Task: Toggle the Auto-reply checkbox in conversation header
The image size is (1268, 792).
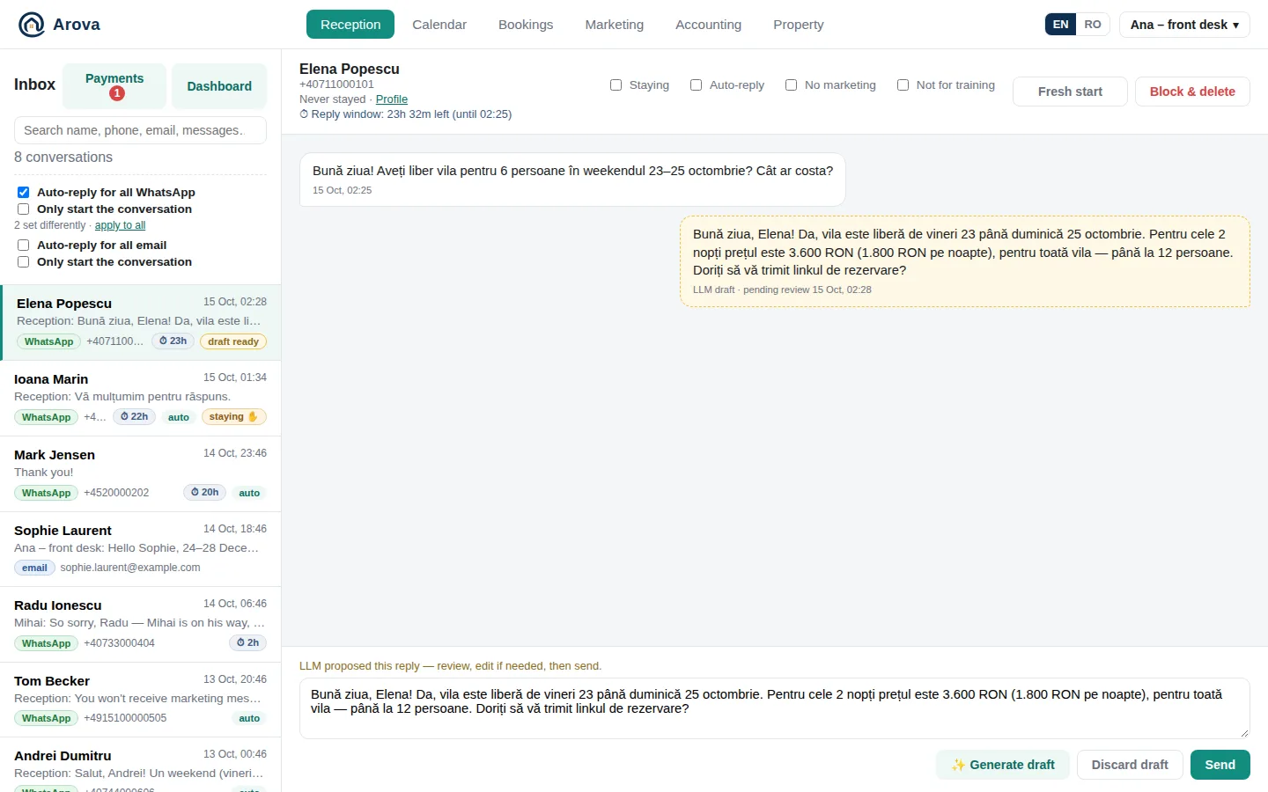Action: (697, 85)
